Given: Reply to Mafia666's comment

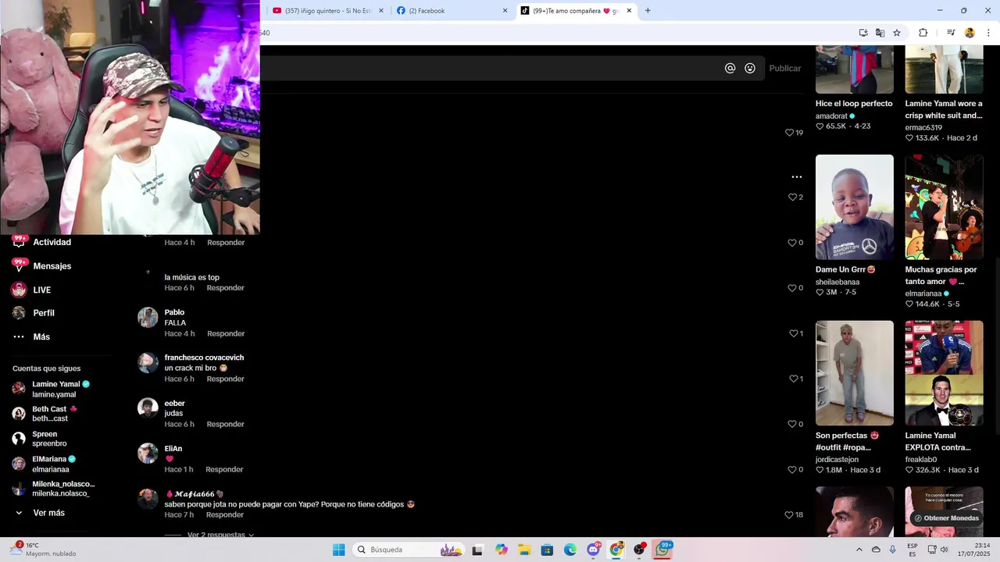Looking at the screenshot, I should (x=225, y=514).
